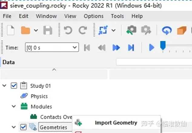Open the View menu
192x133 pixels.
pos(70,16)
